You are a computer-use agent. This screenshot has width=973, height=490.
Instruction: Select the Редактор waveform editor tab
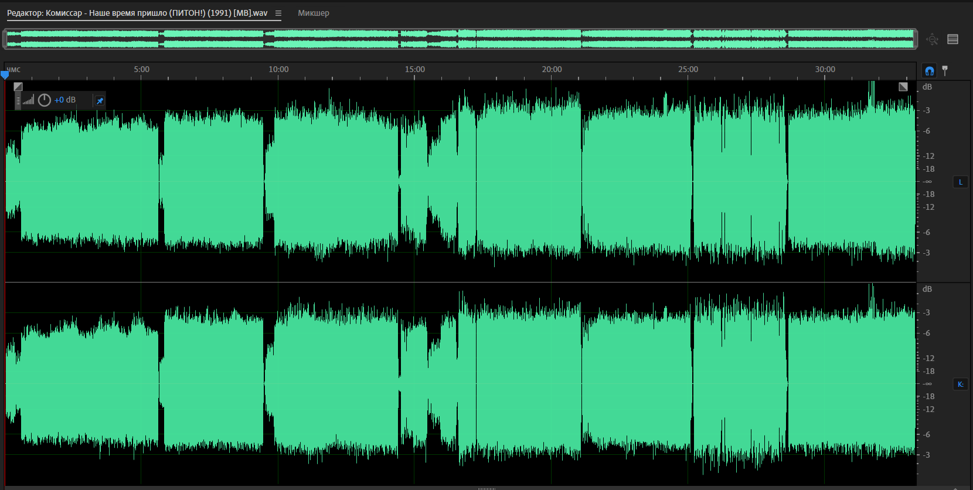(x=137, y=13)
